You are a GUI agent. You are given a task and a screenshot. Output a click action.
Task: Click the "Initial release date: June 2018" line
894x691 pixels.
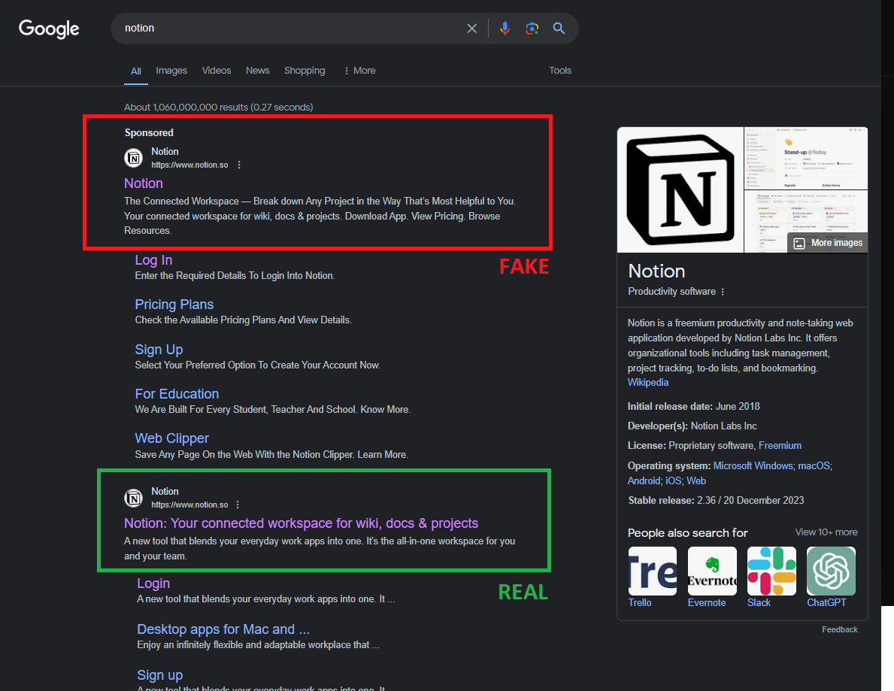[x=693, y=407]
